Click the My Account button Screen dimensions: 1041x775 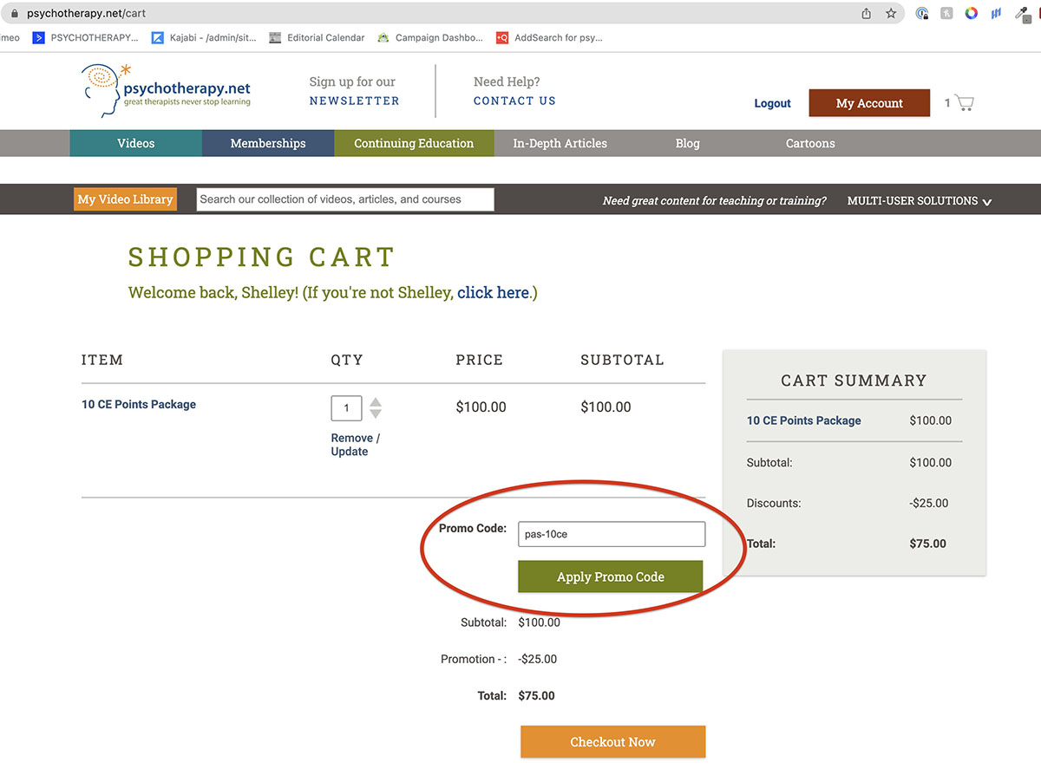coord(869,103)
